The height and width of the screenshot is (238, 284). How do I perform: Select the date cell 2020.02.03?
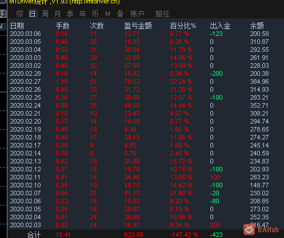coord(25,225)
